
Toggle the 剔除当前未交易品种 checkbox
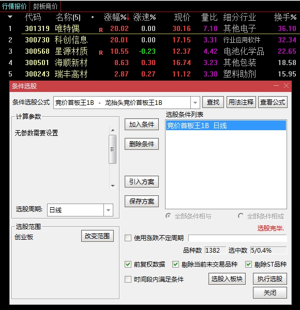(175, 265)
